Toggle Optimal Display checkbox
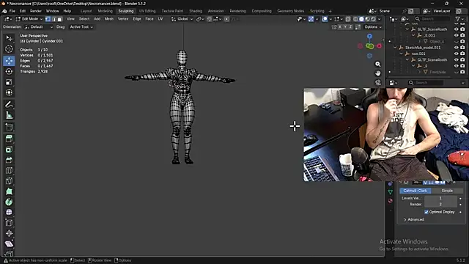469x264 pixels. (426, 212)
